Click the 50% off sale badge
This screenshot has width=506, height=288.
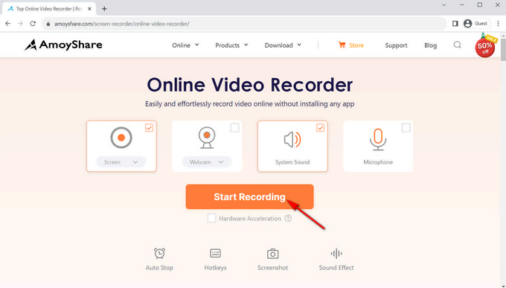[x=485, y=46]
